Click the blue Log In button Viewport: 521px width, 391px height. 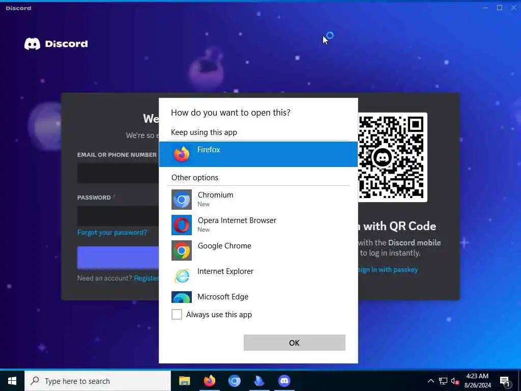(118, 257)
